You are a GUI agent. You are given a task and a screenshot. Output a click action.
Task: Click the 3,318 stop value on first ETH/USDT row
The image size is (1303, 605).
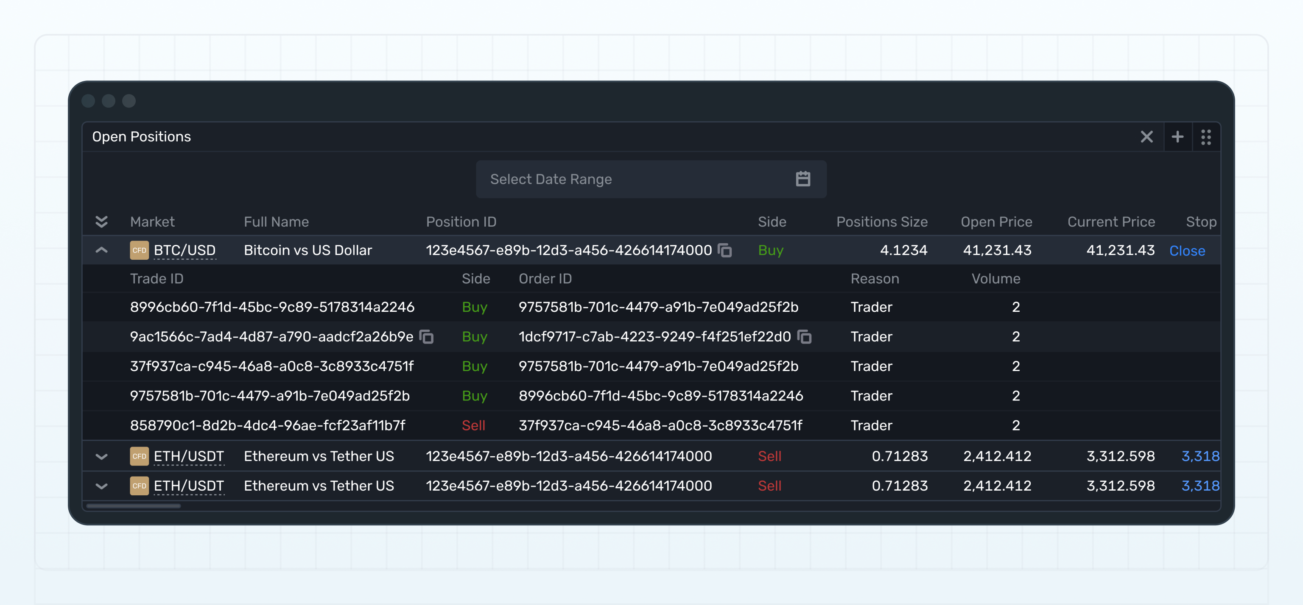click(x=1200, y=456)
